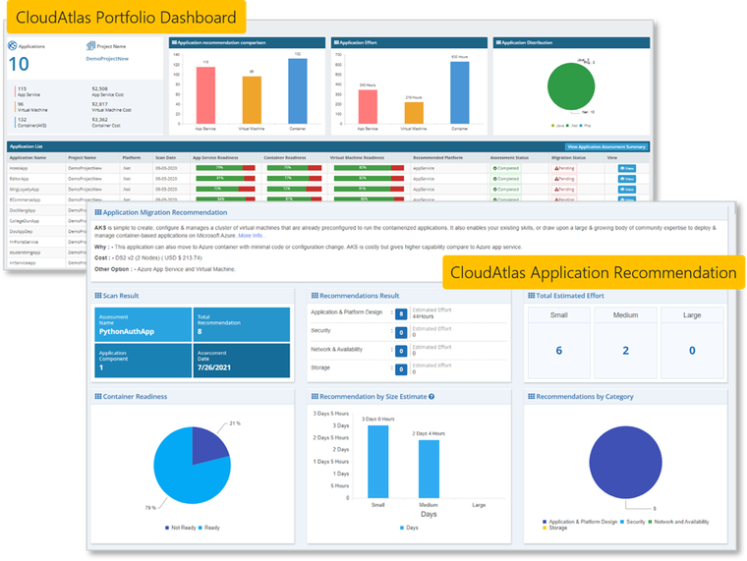The width and height of the screenshot is (747, 561).
Task: Toggle Days legend swatch under size chart
Action: tap(402, 528)
